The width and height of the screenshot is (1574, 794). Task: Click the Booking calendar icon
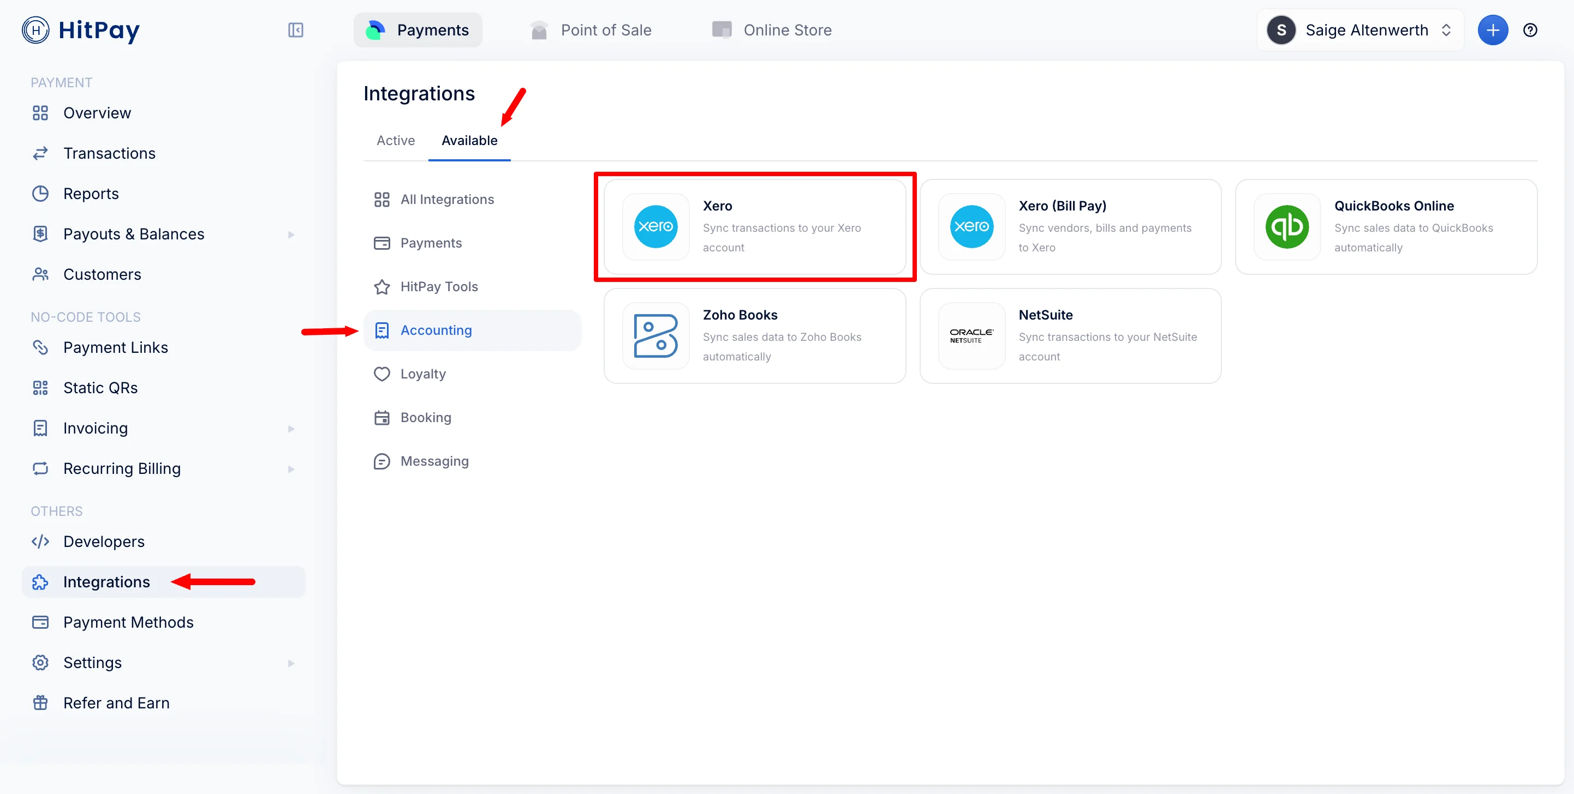pos(382,417)
